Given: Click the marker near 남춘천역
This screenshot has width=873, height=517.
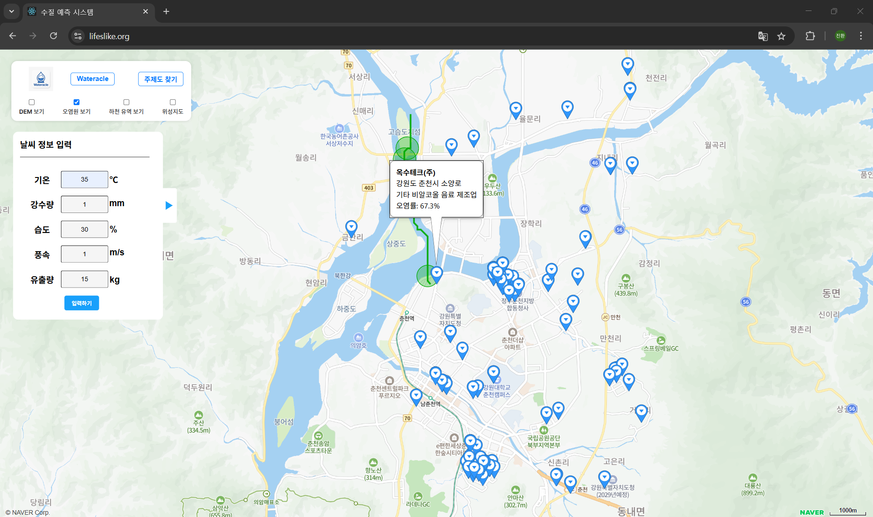Looking at the screenshot, I should pos(416,397).
